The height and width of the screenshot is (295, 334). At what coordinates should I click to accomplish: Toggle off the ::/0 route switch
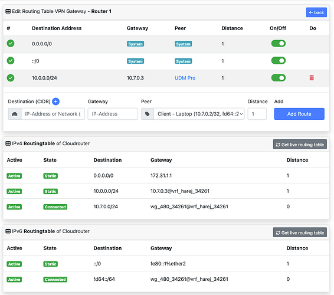pos(279,61)
